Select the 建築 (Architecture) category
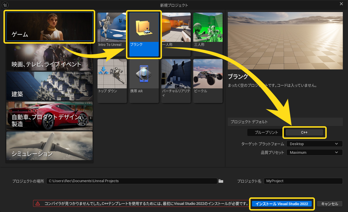Image resolution: width=348 pixels, height=212 pixels. coord(49,86)
